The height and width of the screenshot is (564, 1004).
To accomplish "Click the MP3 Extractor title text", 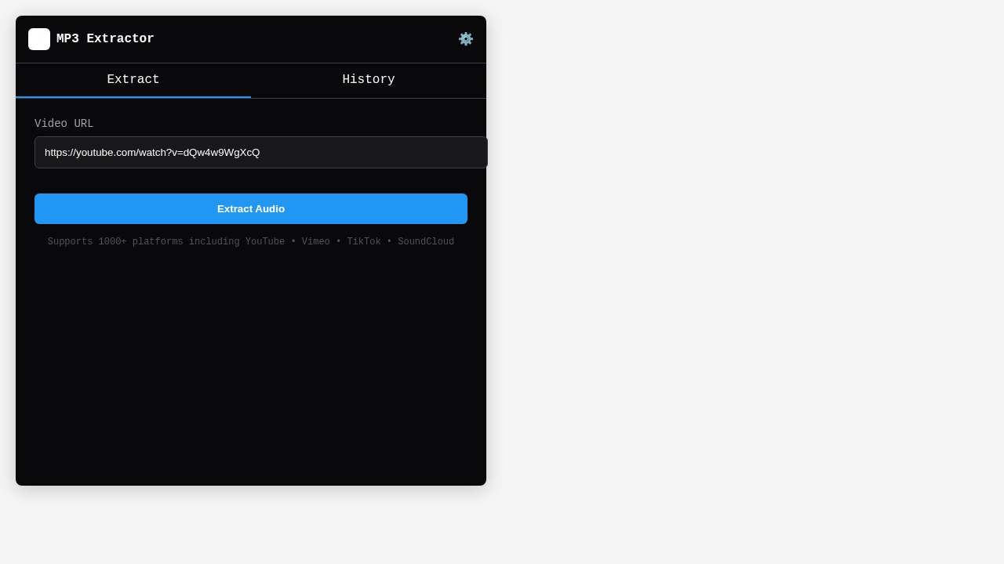I will click(104, 38).
